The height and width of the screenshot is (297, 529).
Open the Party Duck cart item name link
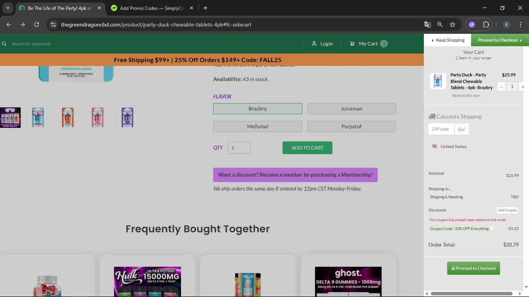pyautogui.click(x=472, y=81)
